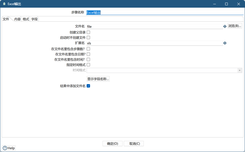Viewport: 245px width, 152px height.
Task: Enable the 创建父目录 checkbox
Action: coord(88,32)
